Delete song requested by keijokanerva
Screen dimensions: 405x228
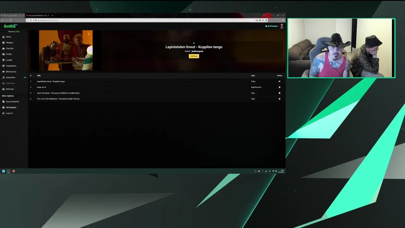click(279, 87)
